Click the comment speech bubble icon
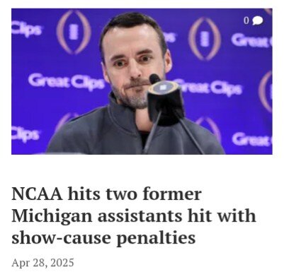284x279 pixels. tap(257, 21)
